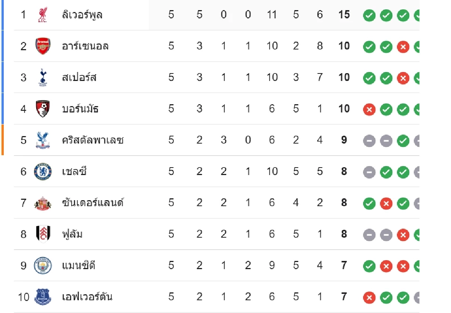This screenshot has height=313, width=451.
Task: Open team page for อาร์เซนอล
Action: [85, 46]
